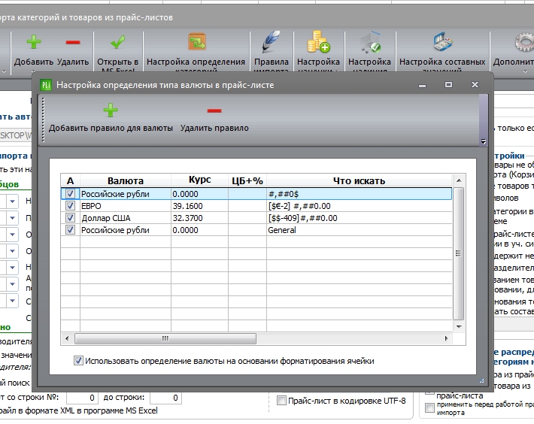
Task: Open the topmost combo box arrow at the left edge
Action: (12, 201)
